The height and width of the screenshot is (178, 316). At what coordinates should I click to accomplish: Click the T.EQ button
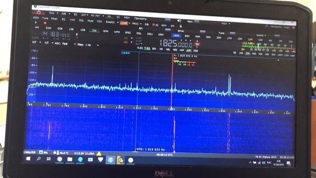[147, 48]
